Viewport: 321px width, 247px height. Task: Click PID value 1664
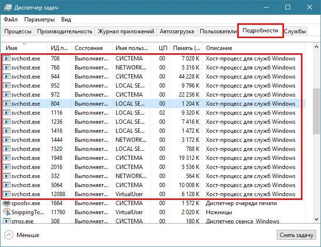pos(57,203)
